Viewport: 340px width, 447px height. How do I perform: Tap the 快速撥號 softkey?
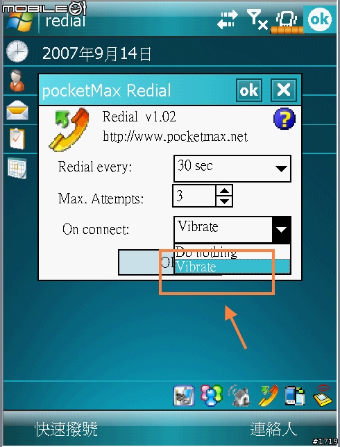tap(66, 429)
